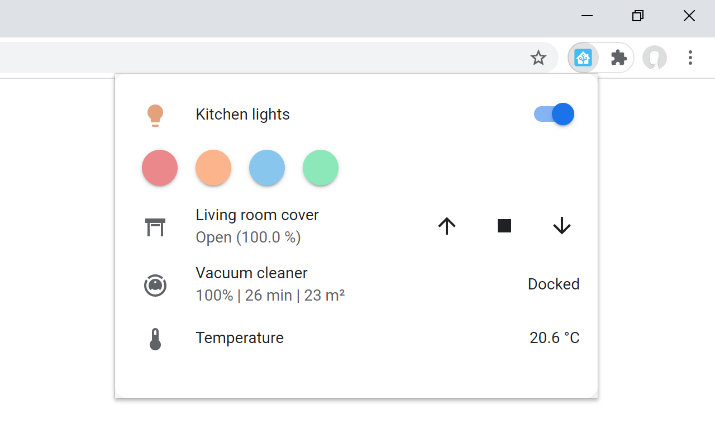The width and height of the screenshot is (715, 447).
Task: Open the Home Assistant extension icon
Action: [x=583, y=57]
